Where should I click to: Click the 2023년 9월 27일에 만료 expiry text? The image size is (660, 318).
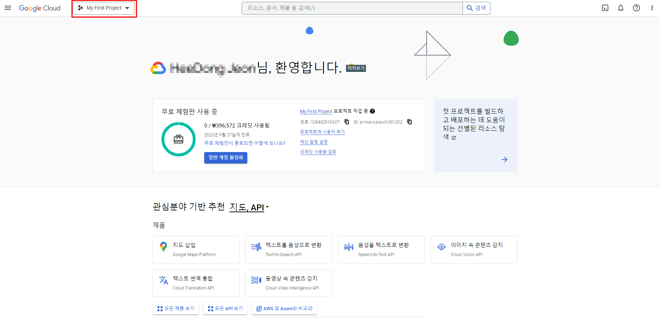227,135
